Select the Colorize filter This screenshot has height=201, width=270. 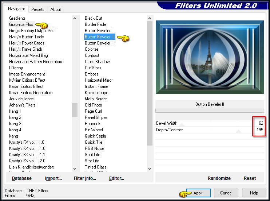(92, 49)
